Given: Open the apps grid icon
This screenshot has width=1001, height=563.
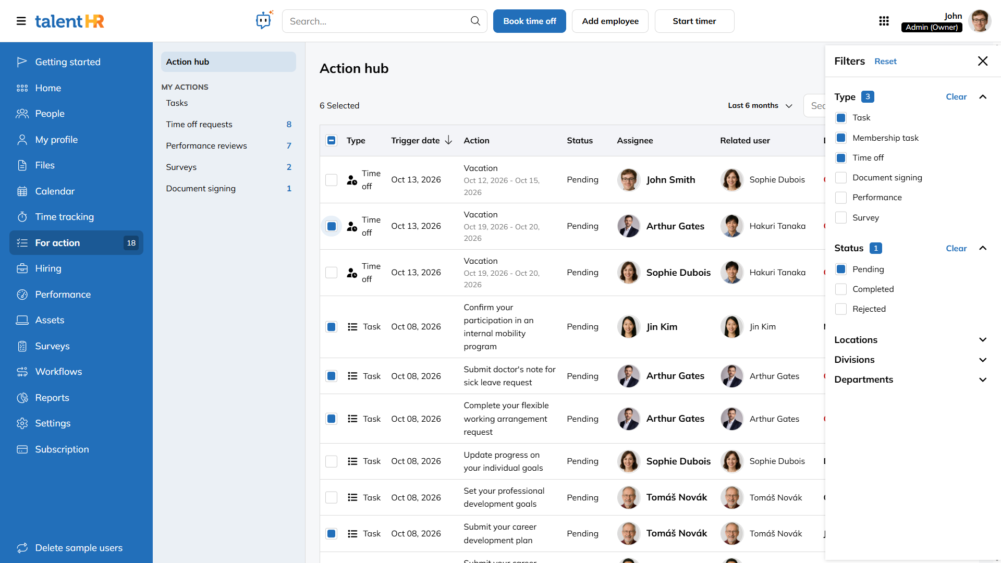Looking at the screenshot, I should (x=884, y=21).
